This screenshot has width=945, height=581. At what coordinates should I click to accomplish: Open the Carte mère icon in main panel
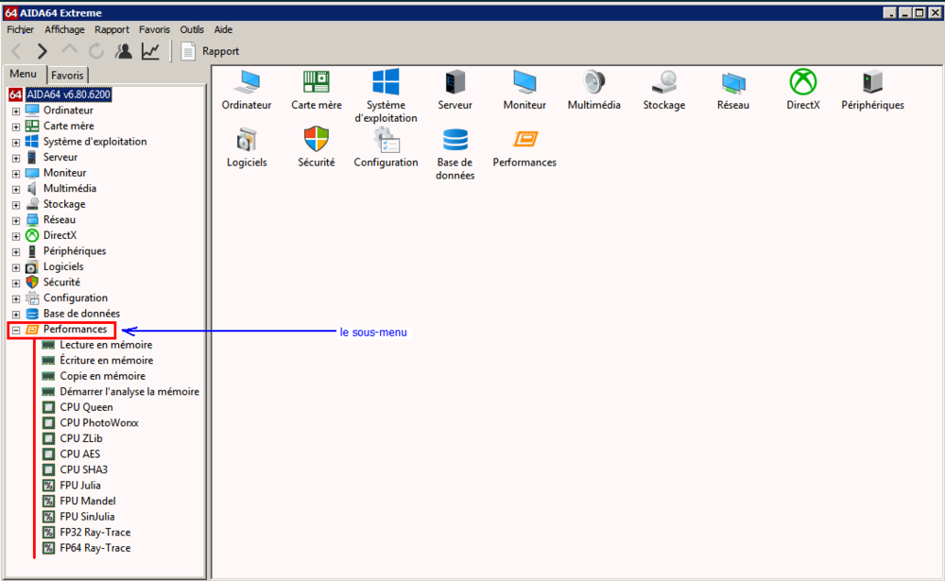[316, 83]
